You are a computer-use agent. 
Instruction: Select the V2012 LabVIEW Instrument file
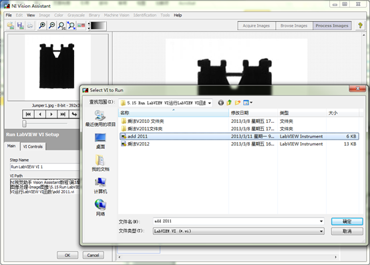pyautogui.click(x=239, y=144)
